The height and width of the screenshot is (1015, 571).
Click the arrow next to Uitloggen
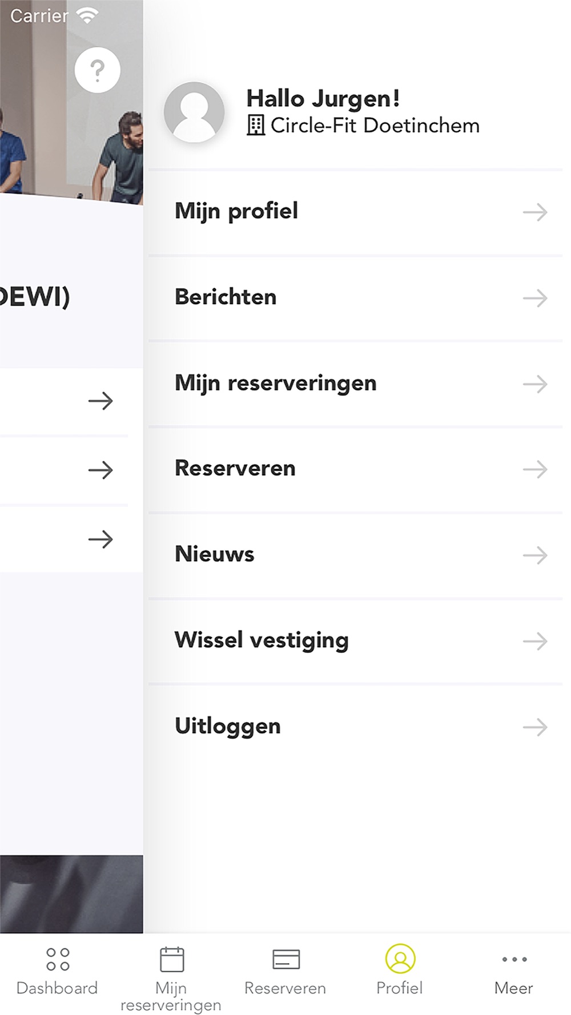(x=535, y=727)
